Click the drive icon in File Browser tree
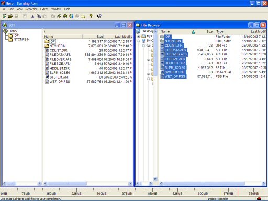268x201 pixels. pos(148,46)
